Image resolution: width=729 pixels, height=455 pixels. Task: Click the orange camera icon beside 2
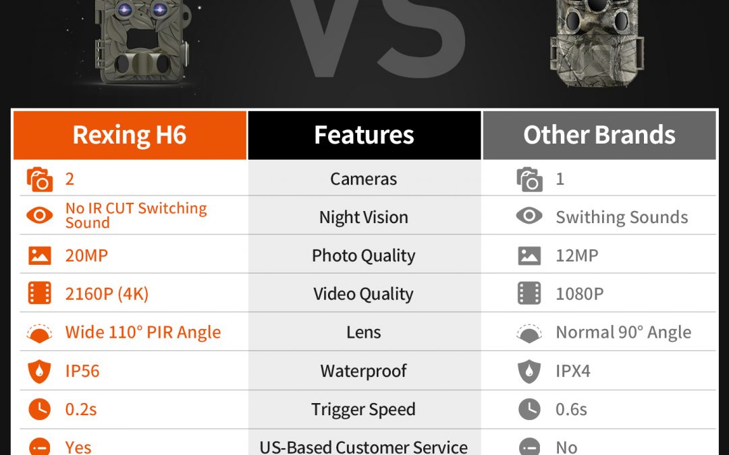tap(40, 179)
